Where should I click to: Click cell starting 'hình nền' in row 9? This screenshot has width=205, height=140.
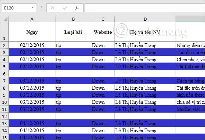tap(190, 95)
